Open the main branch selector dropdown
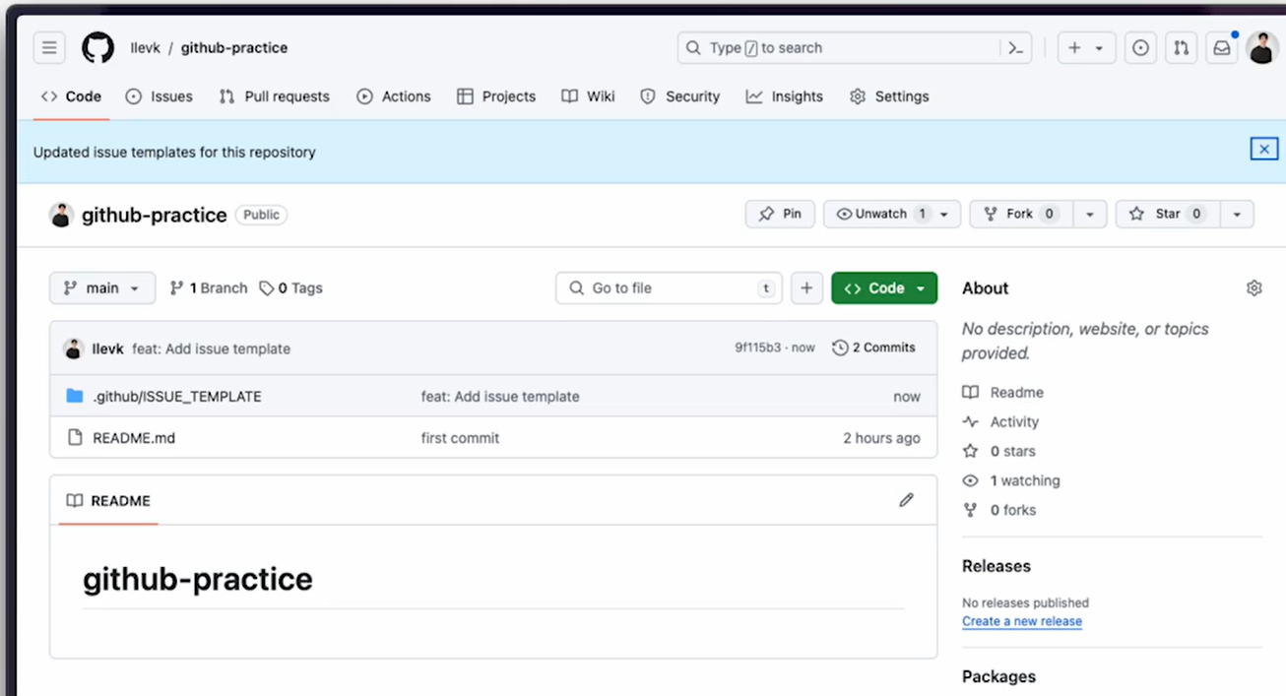The image size is (1286, 696). point(102,288)
